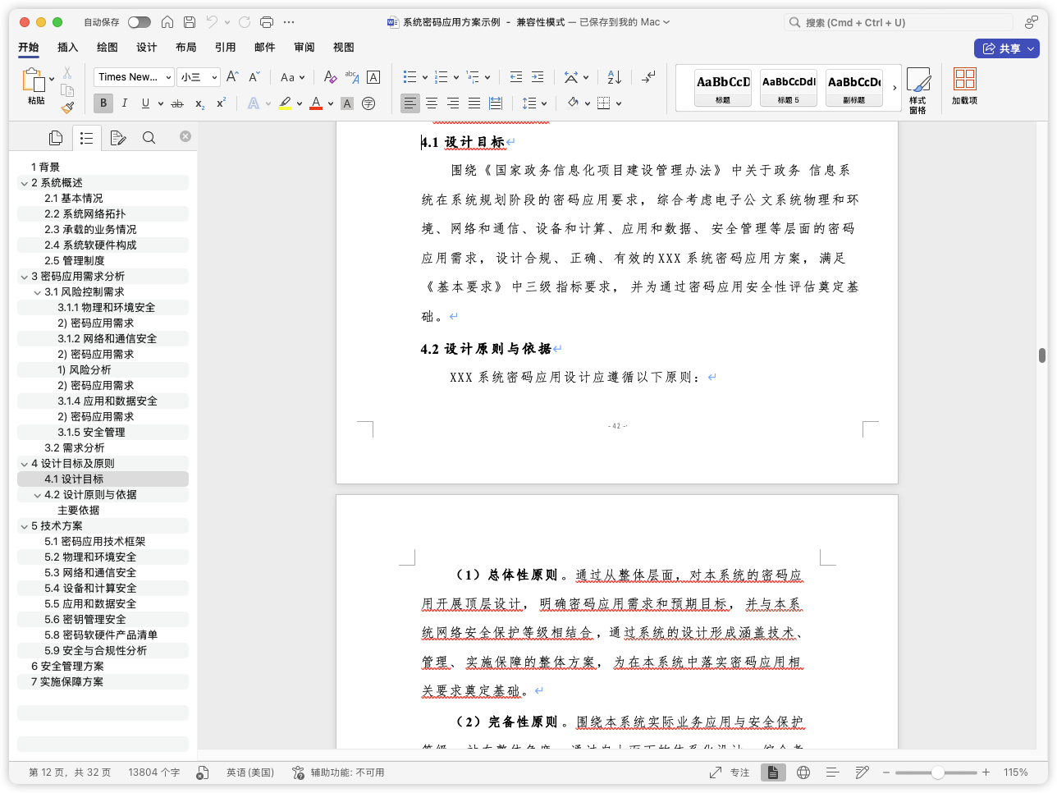Viewport: 1057px width, 793px height.
Task: Select the subscript icon
Action: pos(199,103)
